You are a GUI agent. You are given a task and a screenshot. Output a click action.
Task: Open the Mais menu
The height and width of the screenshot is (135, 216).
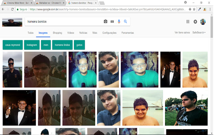click(x=95, y=33)
